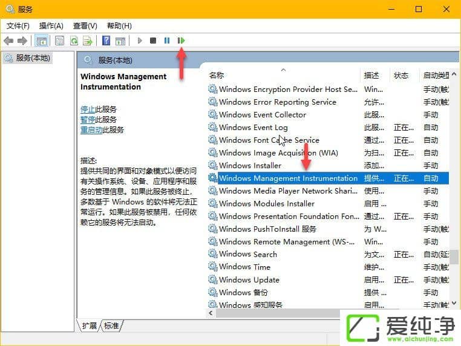Open the Help toolbar icon
The width and height of the screenshot is (461, 346).
pos(106,41)
